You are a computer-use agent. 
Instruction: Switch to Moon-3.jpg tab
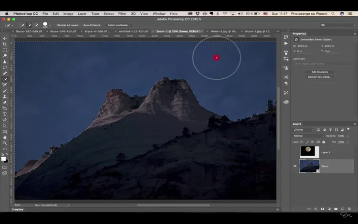[x=224, y=31]
